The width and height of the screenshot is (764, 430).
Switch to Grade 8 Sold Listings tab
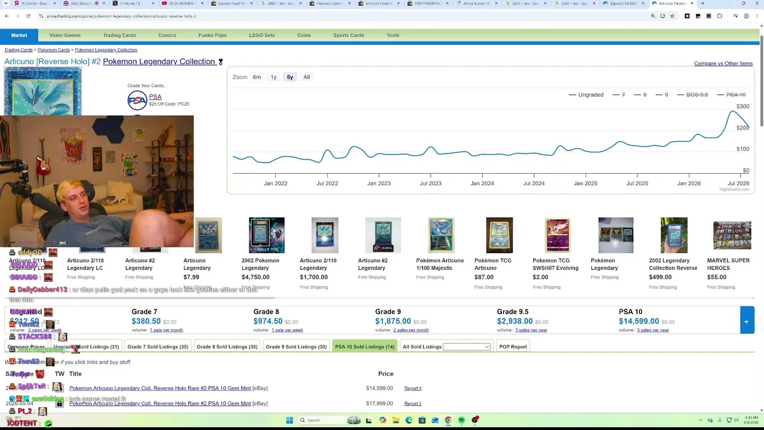tap(227, 347)
